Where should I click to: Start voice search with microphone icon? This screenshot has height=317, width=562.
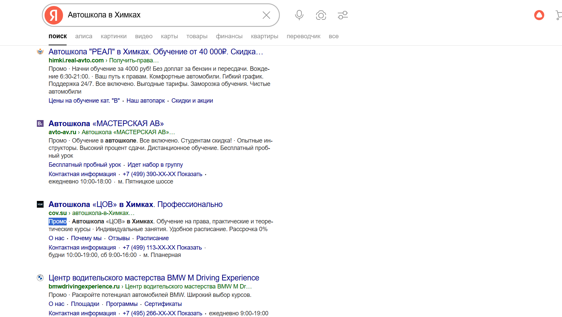click(299, 15)
